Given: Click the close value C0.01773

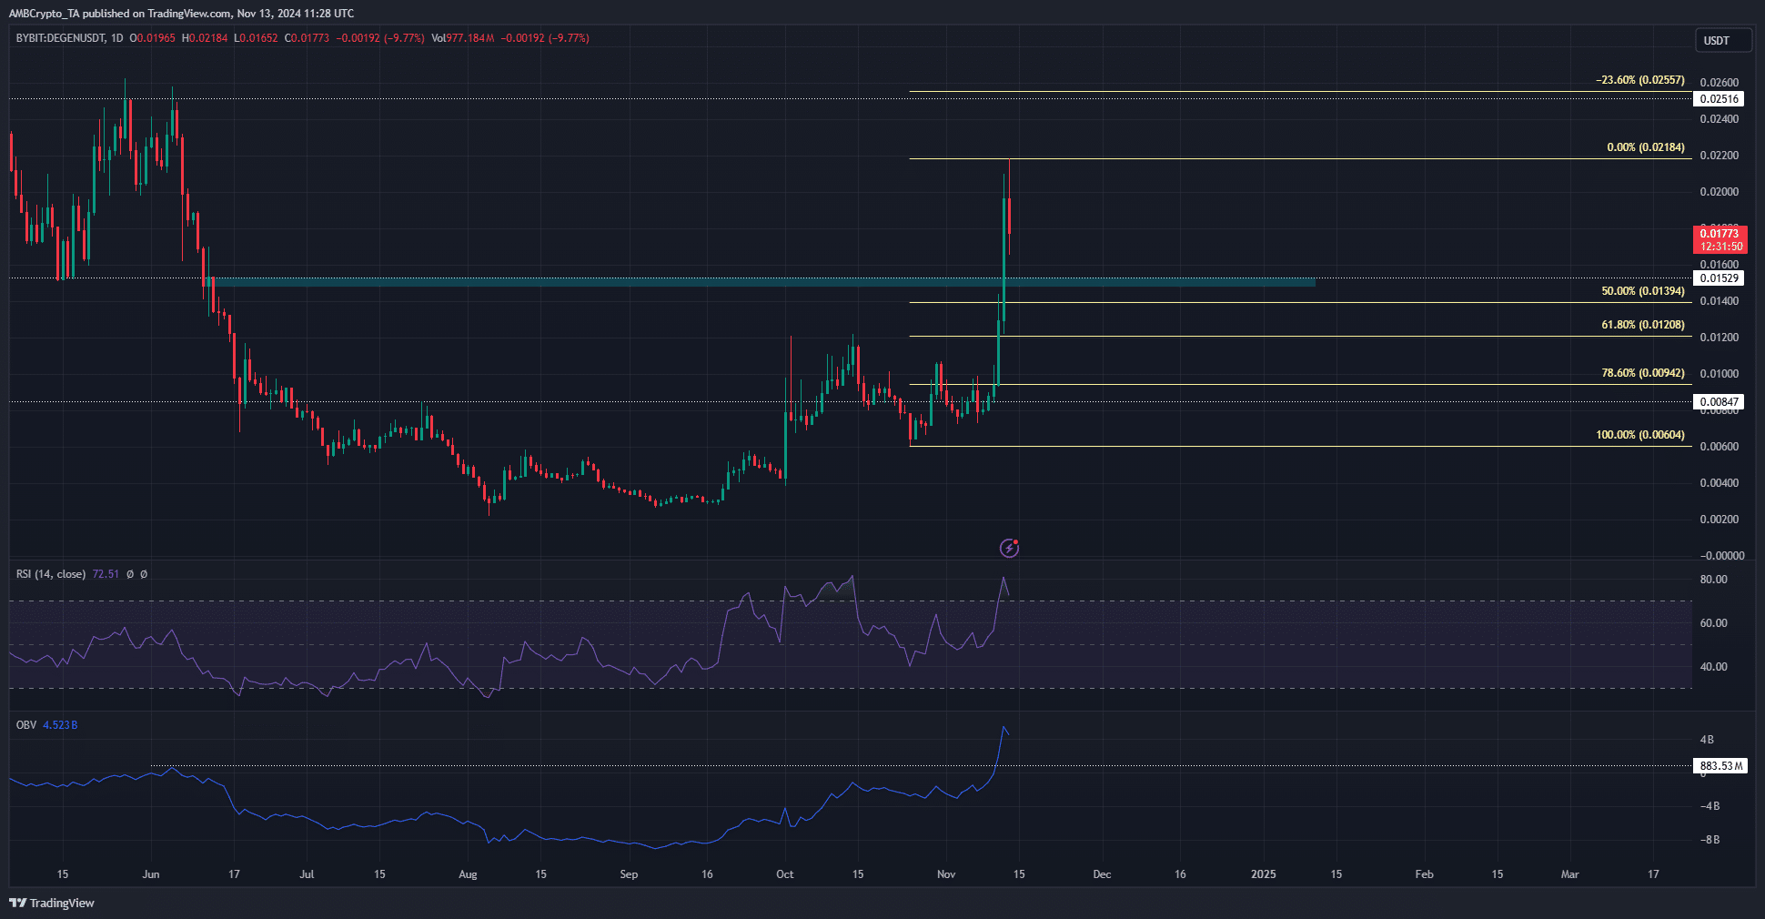Looking at the screenshot, I should 308,38.
